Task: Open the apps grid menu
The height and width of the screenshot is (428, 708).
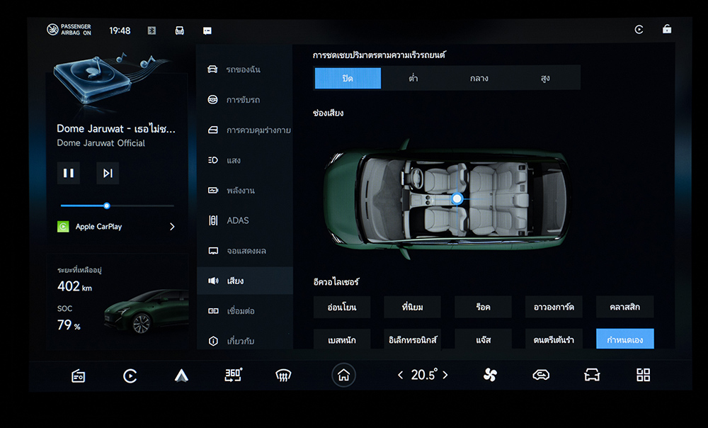Action: (643, 376)
